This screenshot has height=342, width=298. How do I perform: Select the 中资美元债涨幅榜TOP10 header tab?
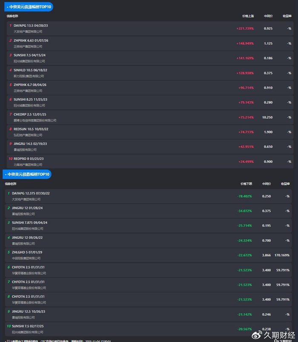coord(29,7)
